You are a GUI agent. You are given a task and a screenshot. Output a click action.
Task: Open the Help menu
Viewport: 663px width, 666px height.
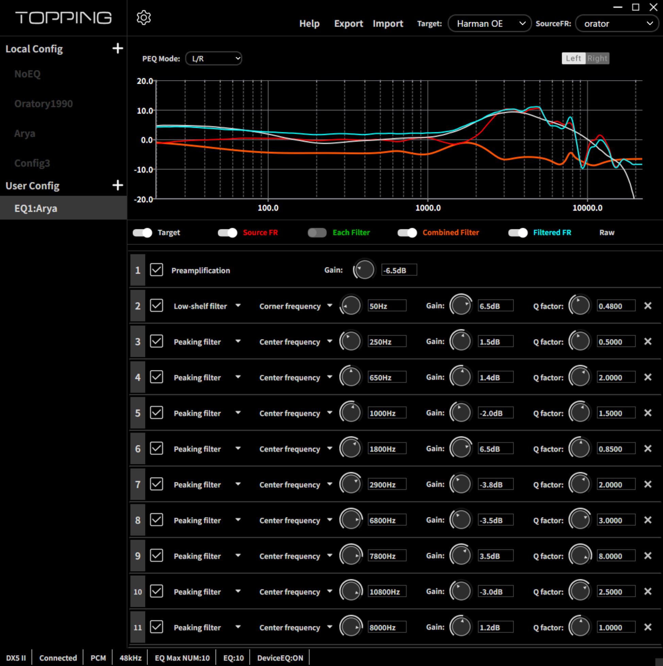[309, 23]
